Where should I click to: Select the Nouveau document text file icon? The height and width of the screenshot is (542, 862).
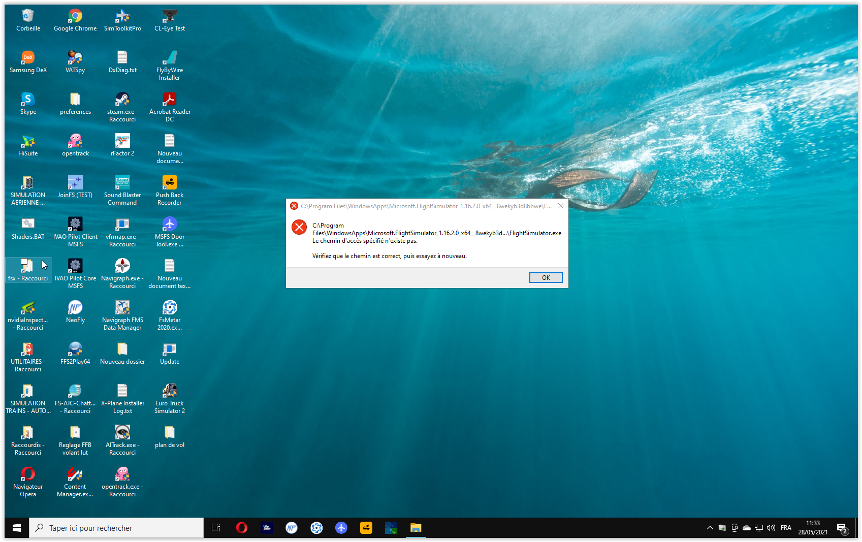pyautogui.click(x=170, y=274)
